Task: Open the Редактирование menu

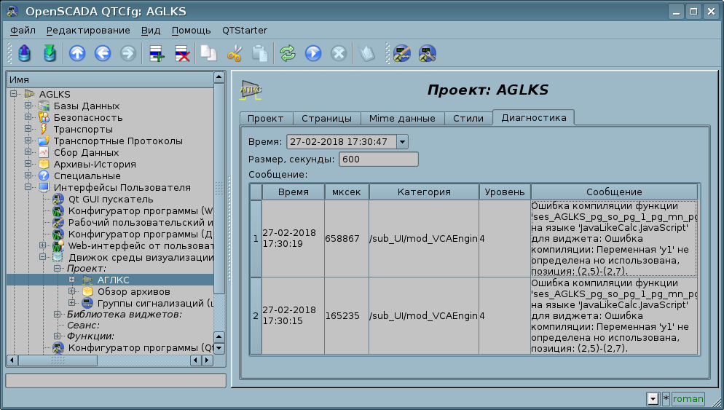Action: [x=88, y=31]
